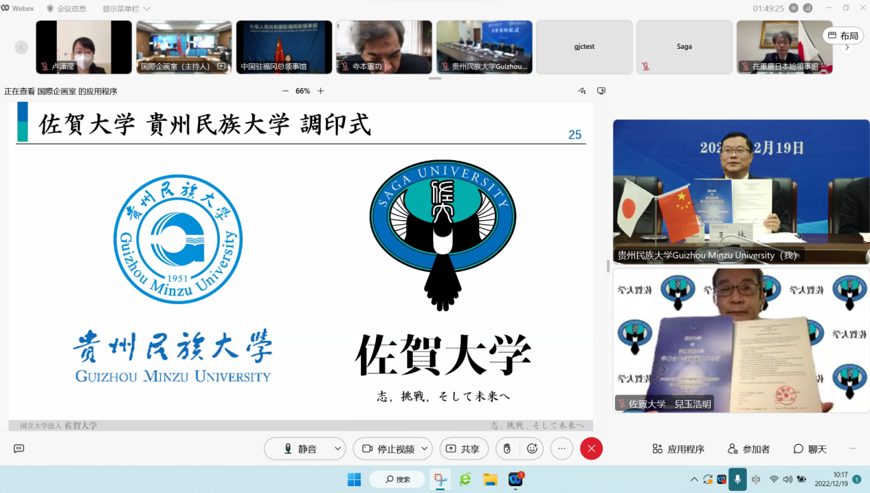Click the recording icon on 国際企画室 thumbnail
Image resolution: width=870 pixels, height=493 pixels.
(221, 67)
